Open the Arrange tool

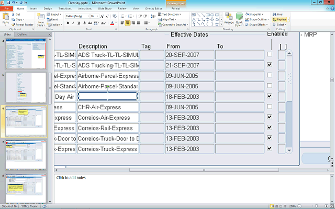click(229, 19)
